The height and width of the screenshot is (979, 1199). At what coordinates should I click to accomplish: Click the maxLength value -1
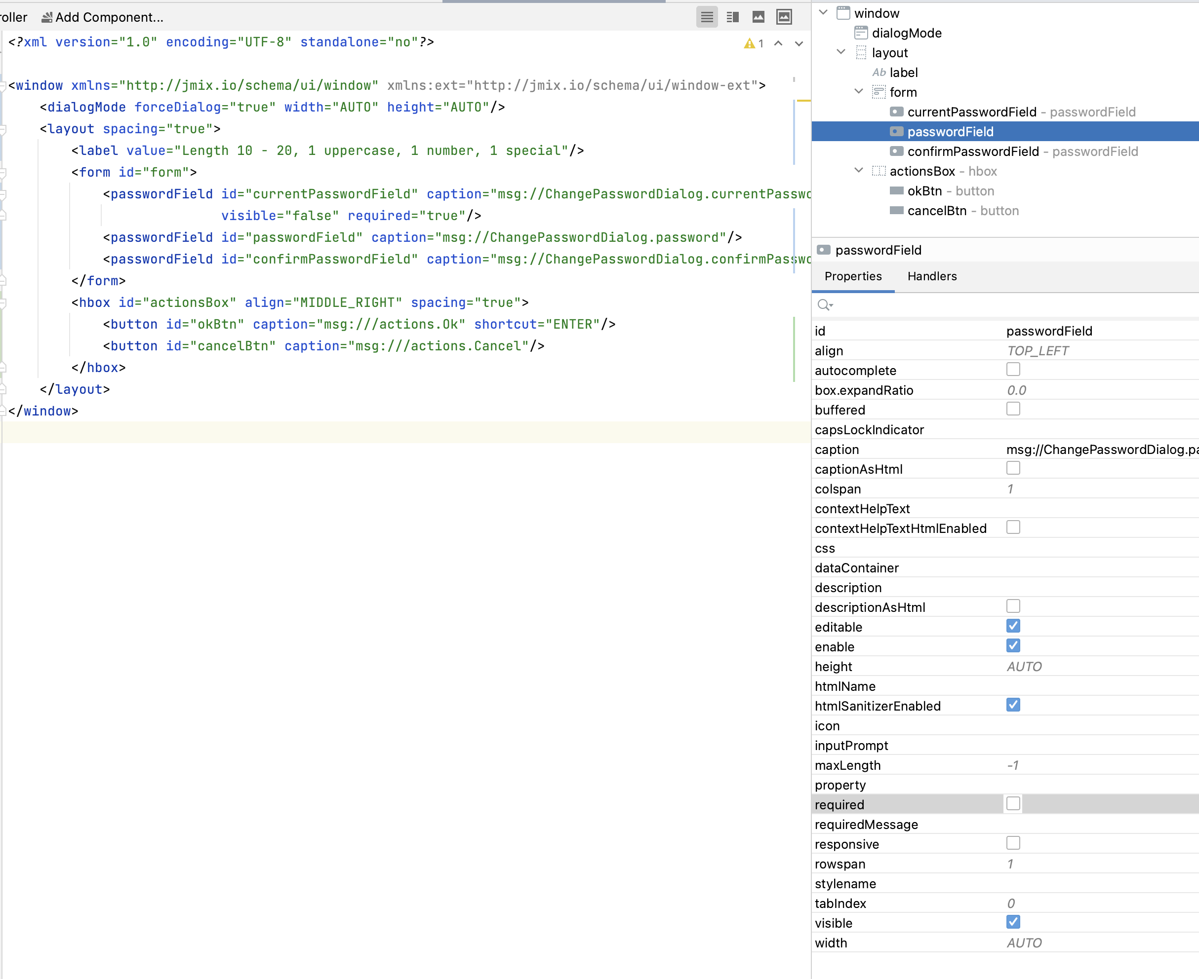(x=1013, y=765)
